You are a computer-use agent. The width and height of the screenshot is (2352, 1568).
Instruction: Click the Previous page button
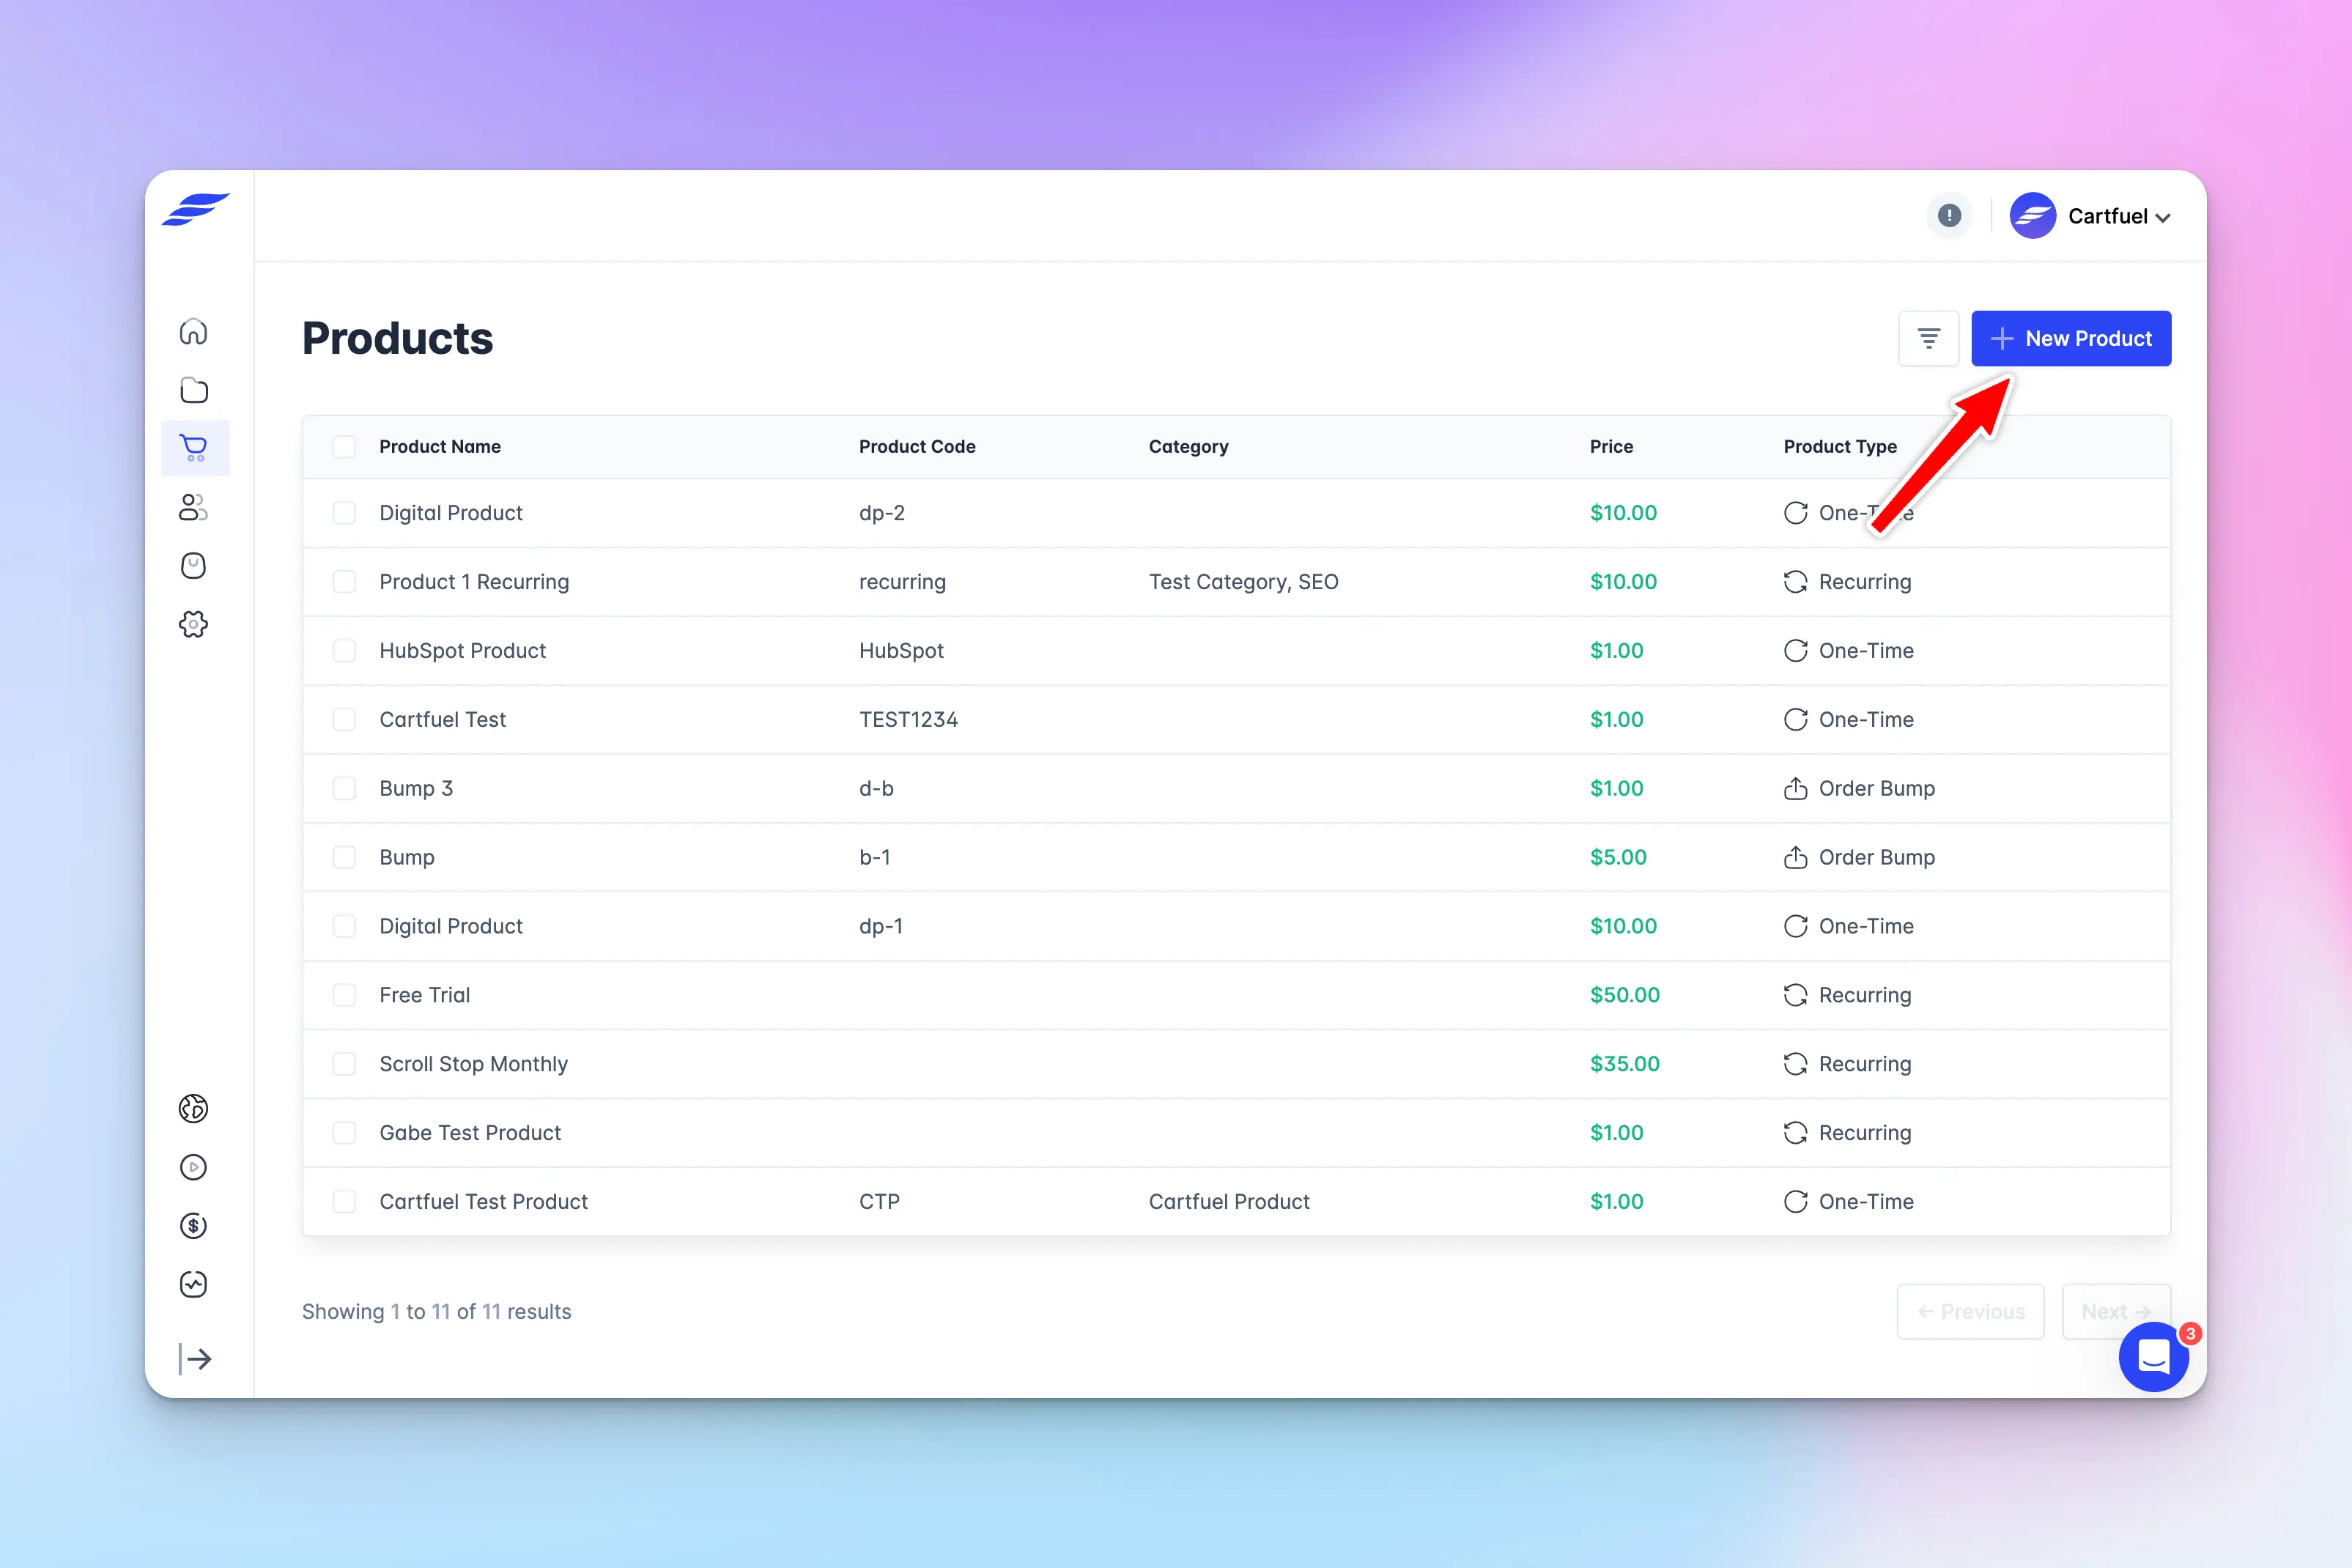[1970, 1311]
